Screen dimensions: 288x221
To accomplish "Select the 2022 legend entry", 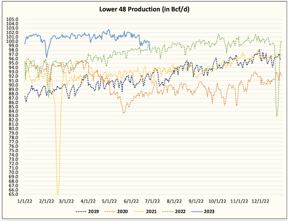I will pos(174,212).
